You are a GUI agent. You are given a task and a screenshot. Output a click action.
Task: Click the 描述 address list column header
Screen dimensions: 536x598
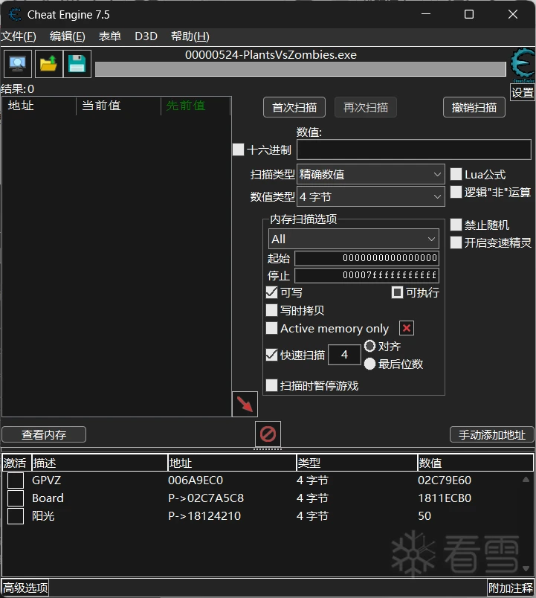click(100, 463)
